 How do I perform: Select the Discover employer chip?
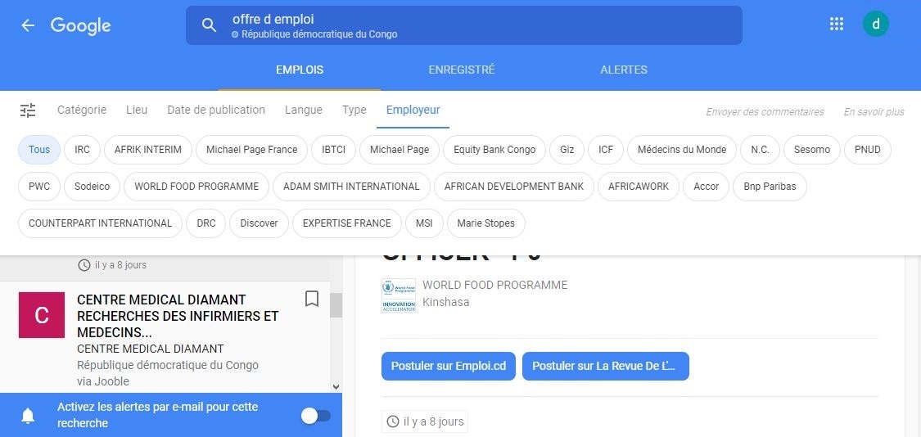[259, 223]
